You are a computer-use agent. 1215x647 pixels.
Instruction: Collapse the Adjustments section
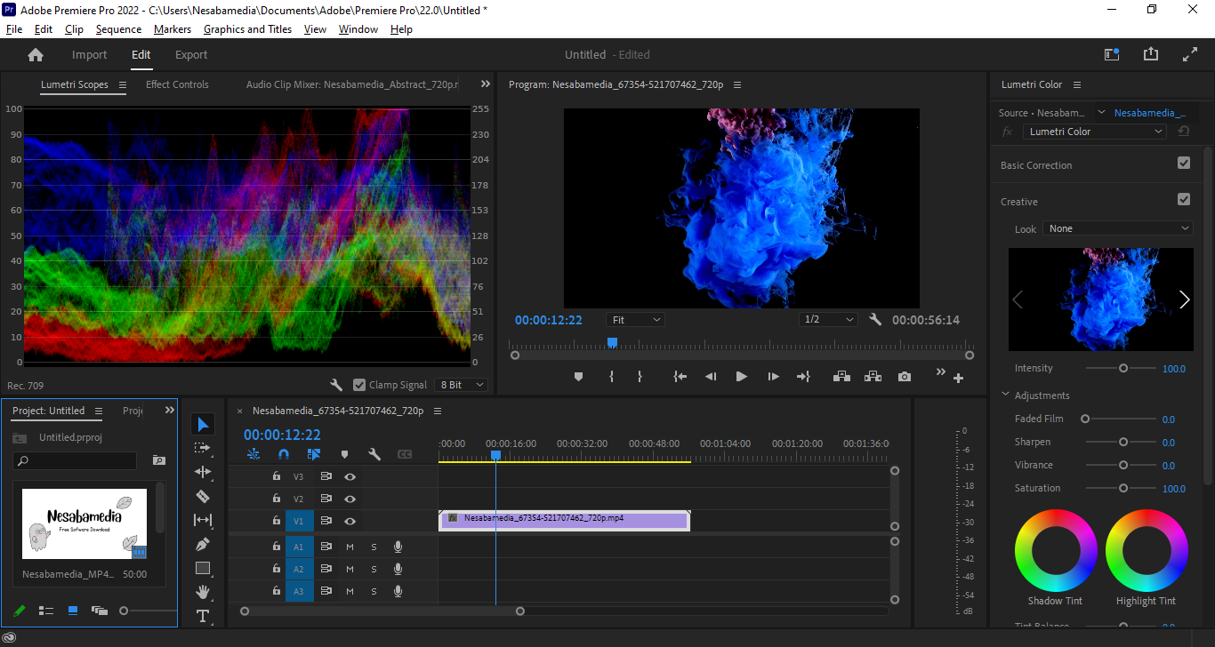[x=1006, y=395]
